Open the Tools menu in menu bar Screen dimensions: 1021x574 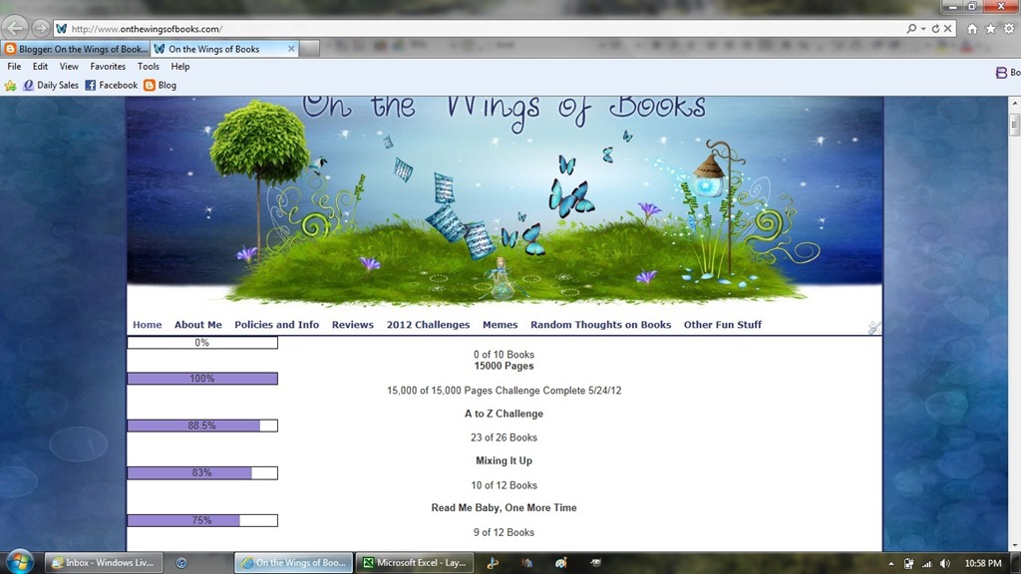(148, 67)
